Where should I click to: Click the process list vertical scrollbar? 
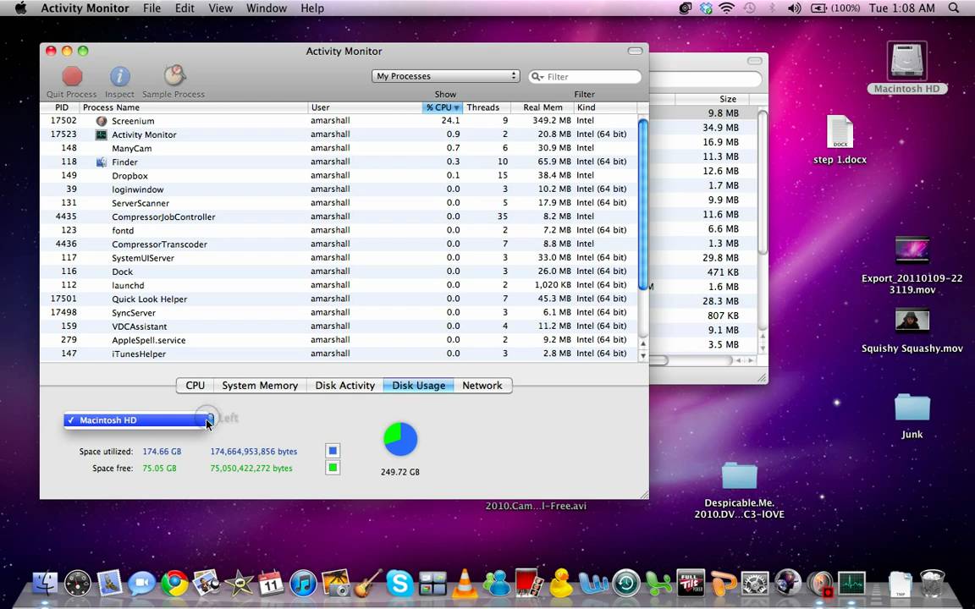(643, 205)
